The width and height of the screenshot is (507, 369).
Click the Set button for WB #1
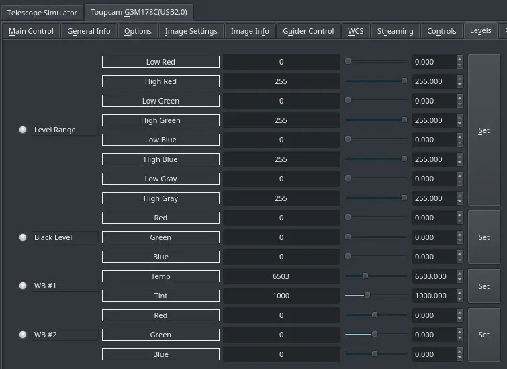484,286
